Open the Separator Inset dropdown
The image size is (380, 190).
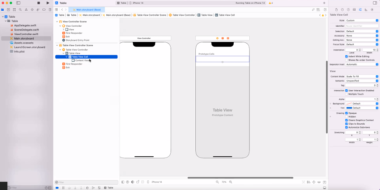[x=361, y=65]
